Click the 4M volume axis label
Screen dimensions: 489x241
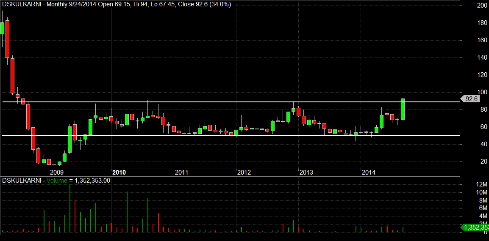point(483,216)
